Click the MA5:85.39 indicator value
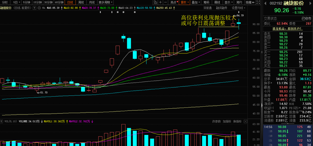313x146 pixels. point(53,8)
